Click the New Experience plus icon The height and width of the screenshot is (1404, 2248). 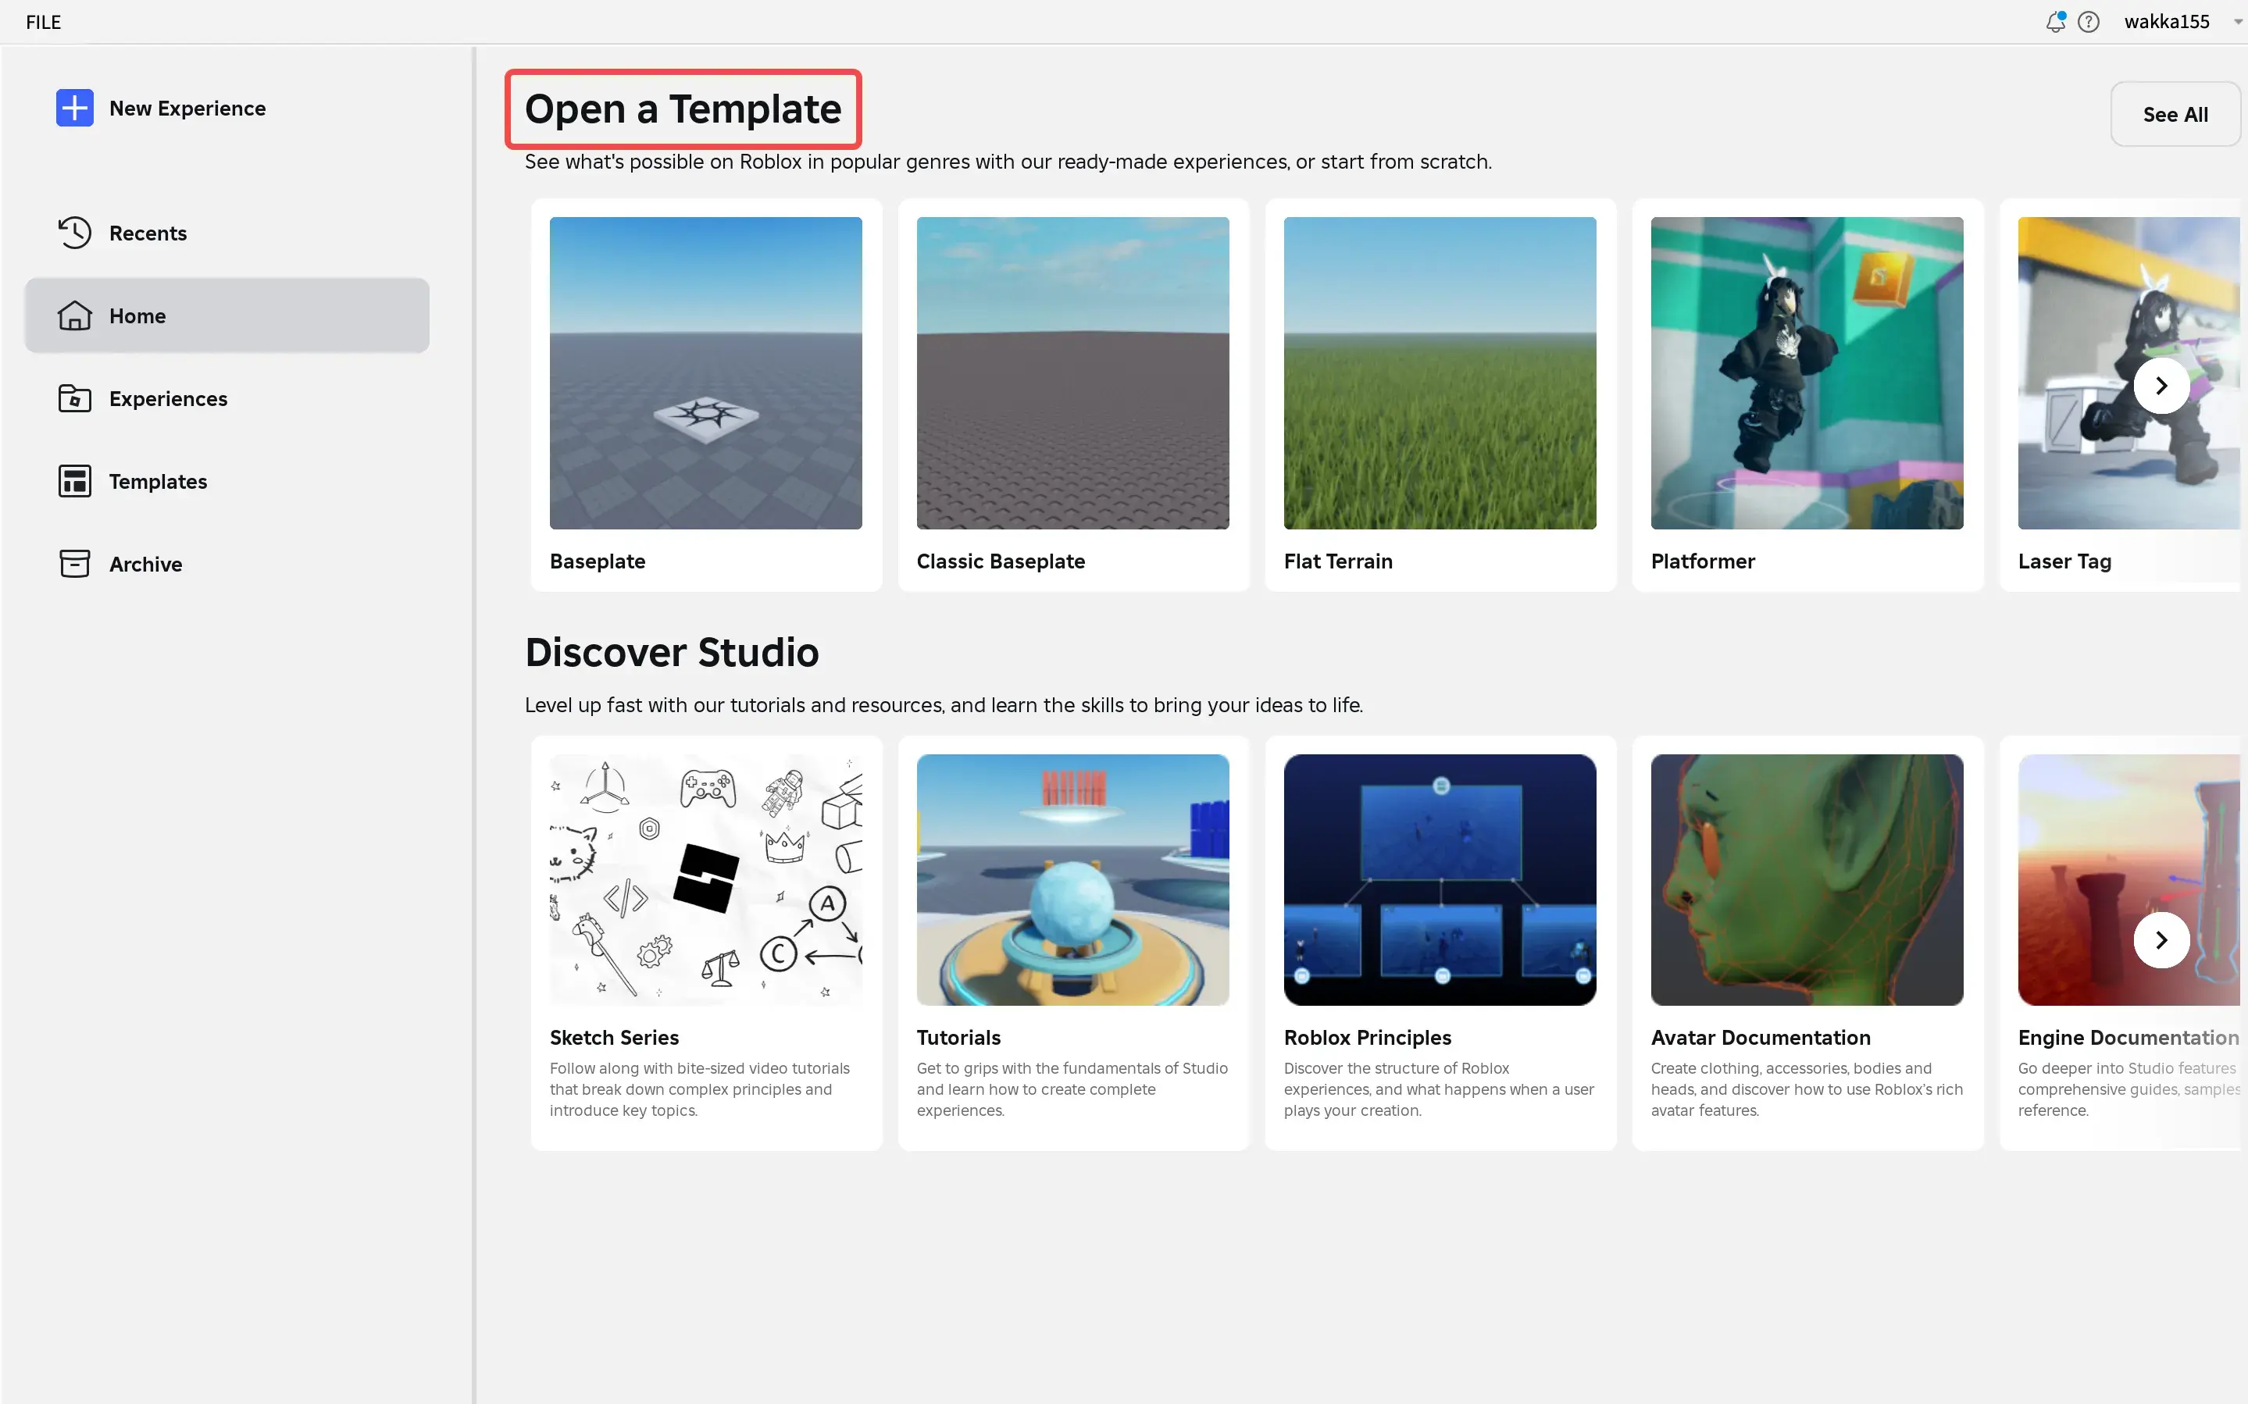[x=74, y=108]
